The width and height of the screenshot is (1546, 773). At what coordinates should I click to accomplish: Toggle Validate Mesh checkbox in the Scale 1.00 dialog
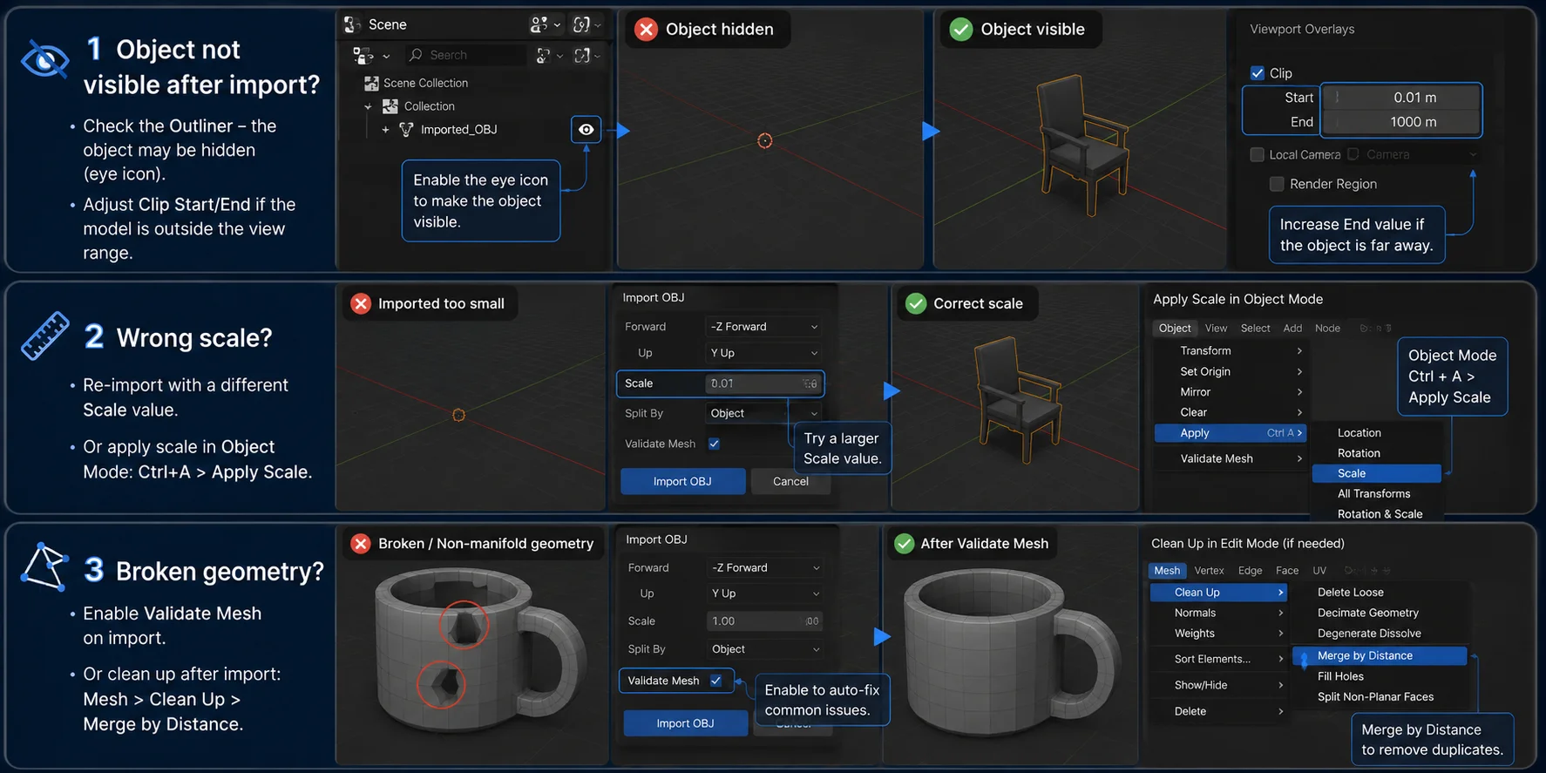tap(716, 681)
